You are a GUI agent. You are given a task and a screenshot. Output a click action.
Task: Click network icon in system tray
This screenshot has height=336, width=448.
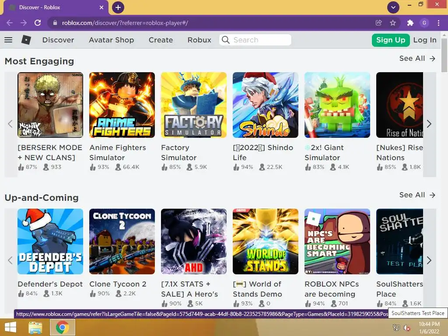(396, 328)
